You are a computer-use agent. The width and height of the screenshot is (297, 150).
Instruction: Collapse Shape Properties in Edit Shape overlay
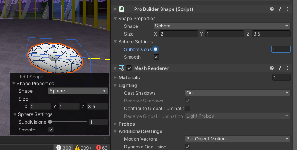(x=14, y=84)
